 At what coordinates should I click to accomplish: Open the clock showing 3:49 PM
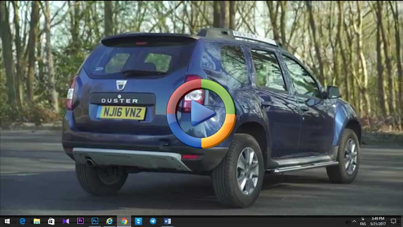click(378, 221)
